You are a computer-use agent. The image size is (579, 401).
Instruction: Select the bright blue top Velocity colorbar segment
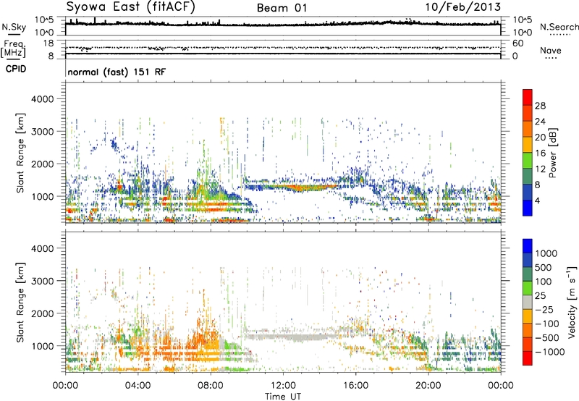point(528,246)
